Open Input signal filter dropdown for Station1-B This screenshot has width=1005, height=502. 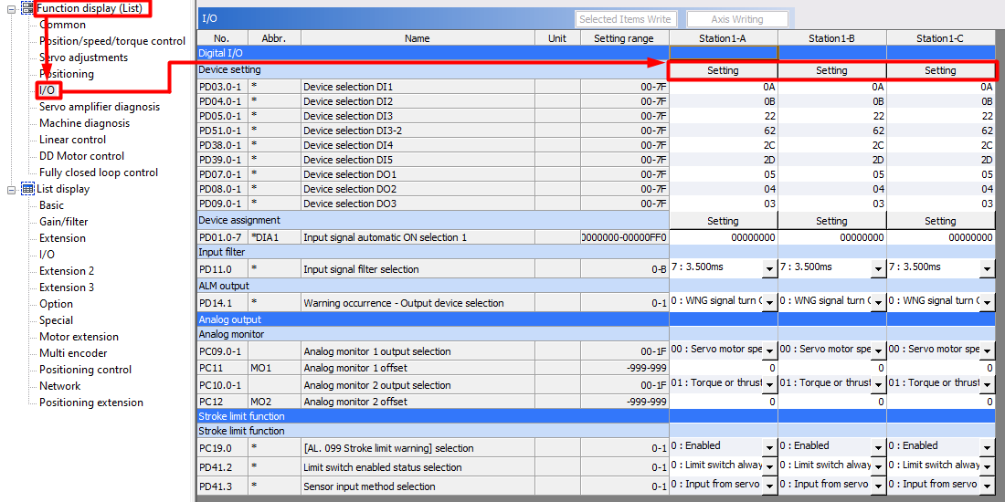click(x=878, y=269)
